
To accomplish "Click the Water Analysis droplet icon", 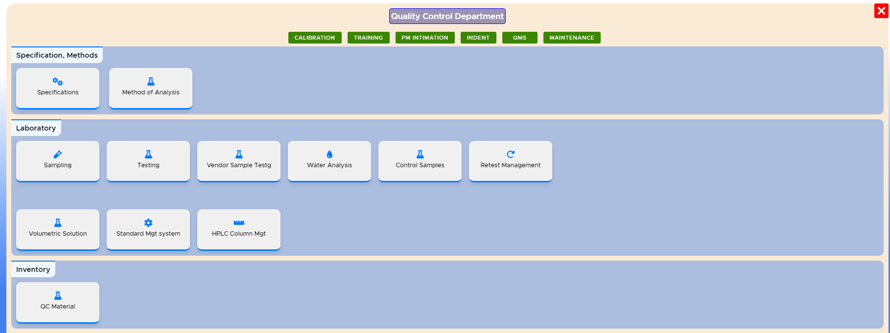I will click(x=329, y=155).
